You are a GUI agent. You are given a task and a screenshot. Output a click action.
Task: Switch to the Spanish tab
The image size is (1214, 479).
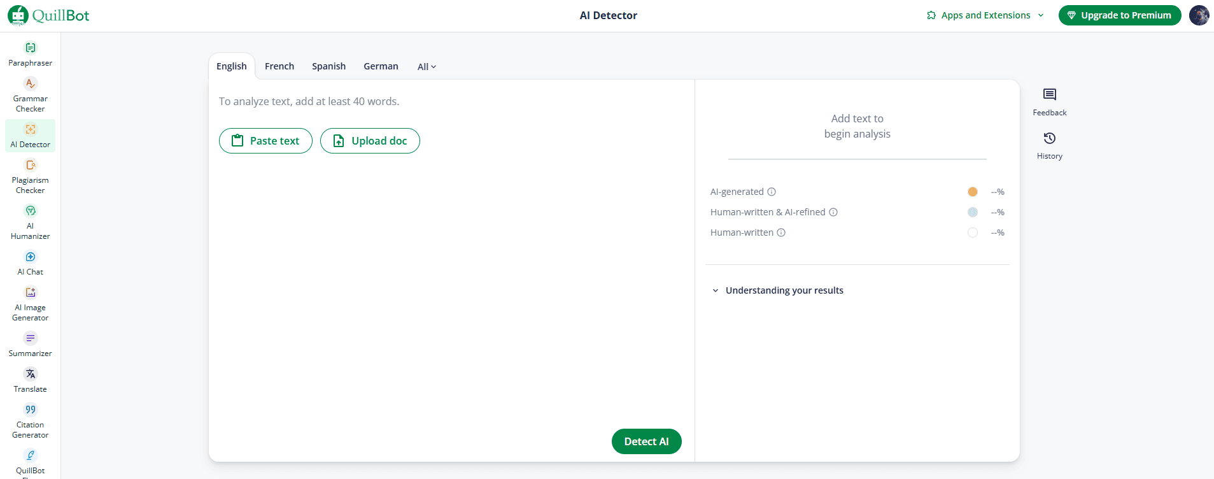tap(328, 66)
